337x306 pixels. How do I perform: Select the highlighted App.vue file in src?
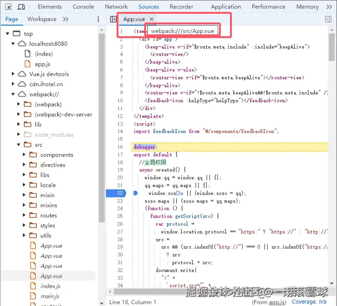[x=48, y=276]
